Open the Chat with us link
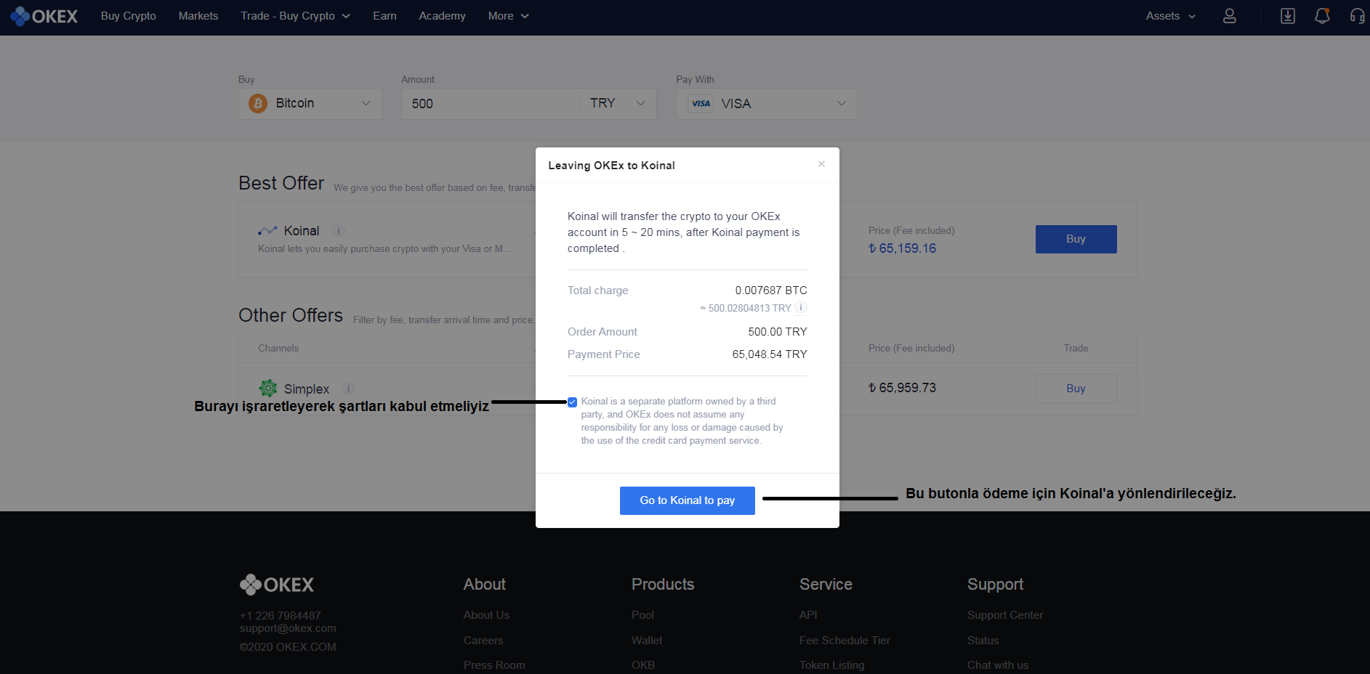Screen dimensions: 1370x674 pos(998,665)
